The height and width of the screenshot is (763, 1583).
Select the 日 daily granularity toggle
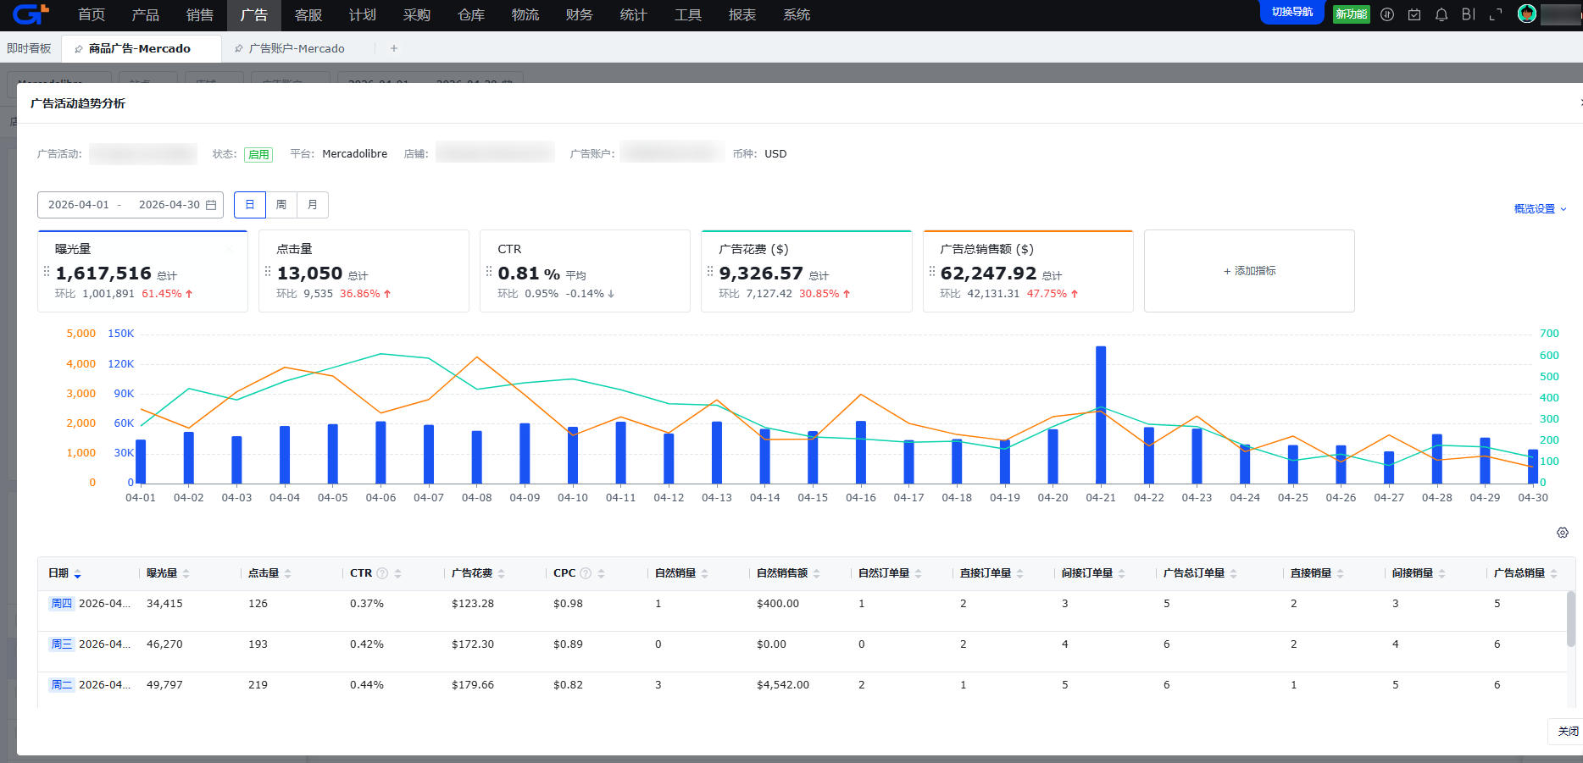[250, 205]
